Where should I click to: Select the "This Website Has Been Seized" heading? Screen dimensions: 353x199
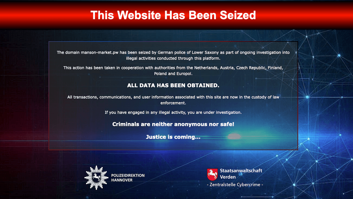click(x=173, y=15)
